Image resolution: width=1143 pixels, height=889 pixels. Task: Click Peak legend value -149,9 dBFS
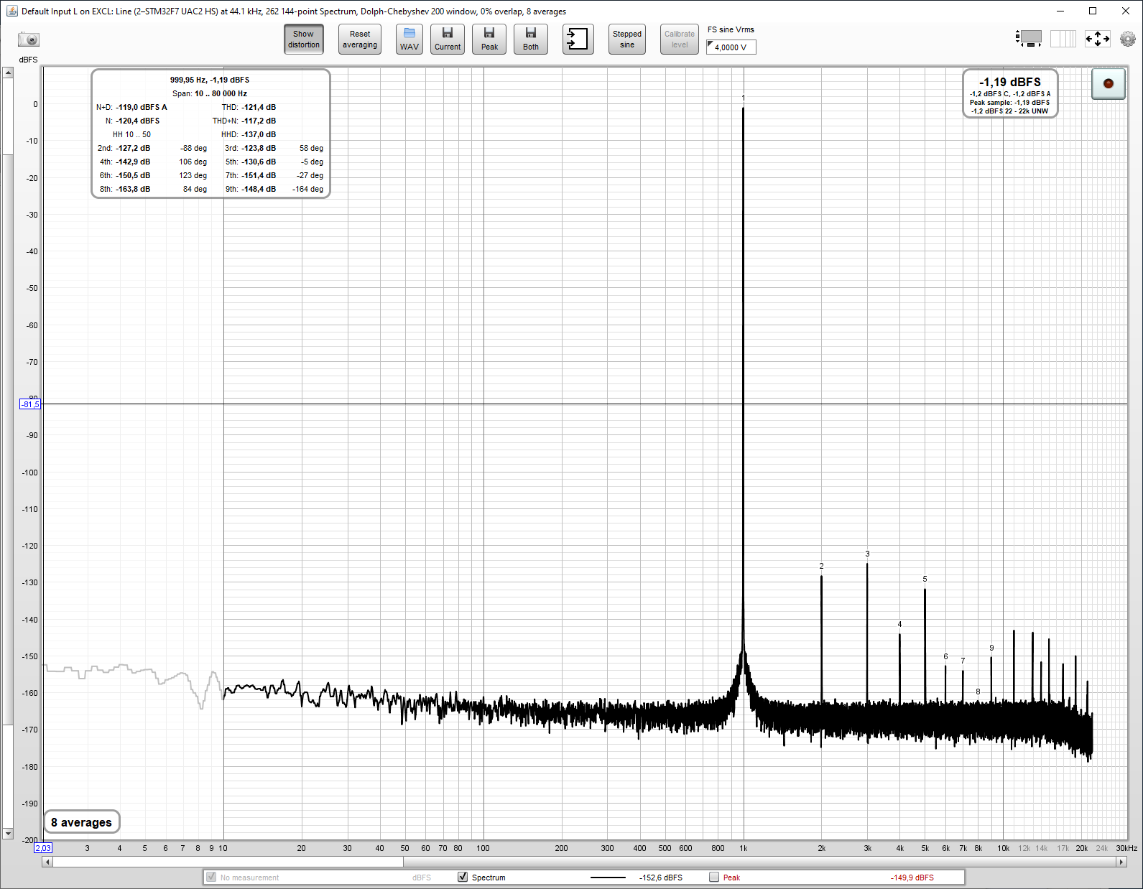[x=912, y=878]
